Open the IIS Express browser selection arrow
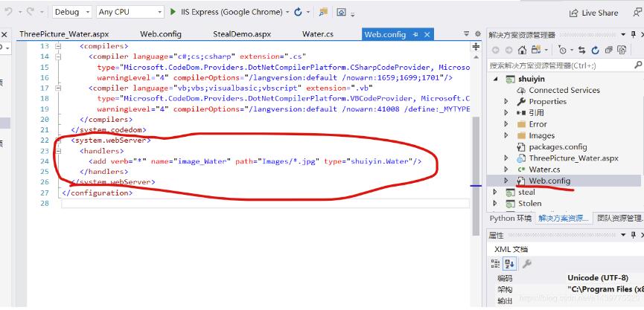 pos(287,13)
